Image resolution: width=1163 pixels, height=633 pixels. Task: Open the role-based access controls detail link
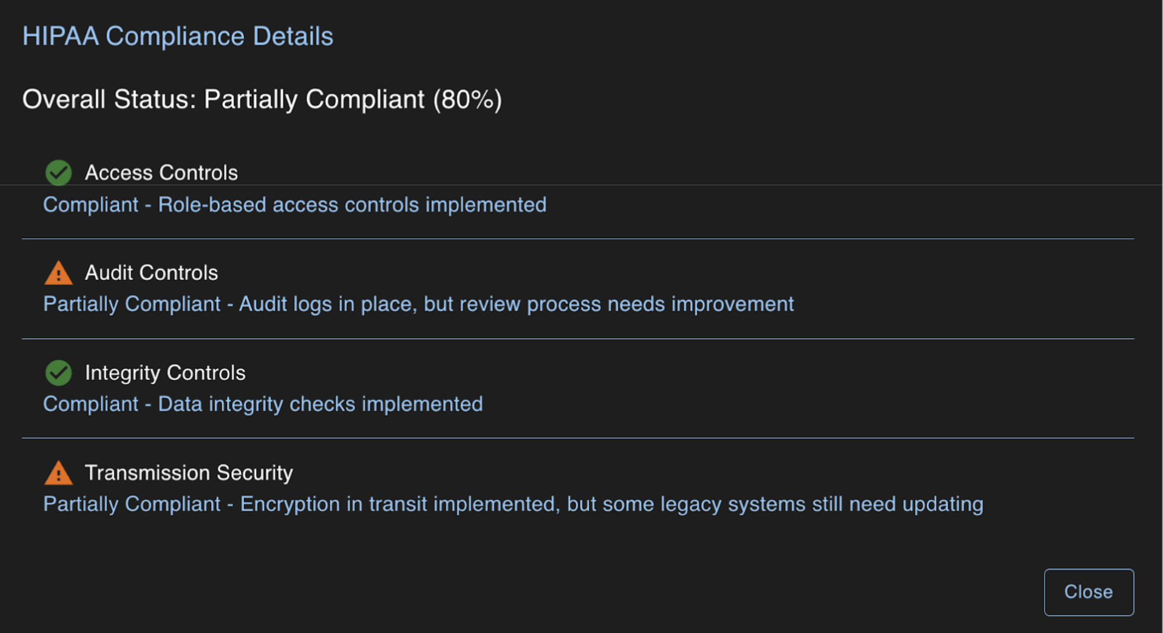[x=294, y=205]
